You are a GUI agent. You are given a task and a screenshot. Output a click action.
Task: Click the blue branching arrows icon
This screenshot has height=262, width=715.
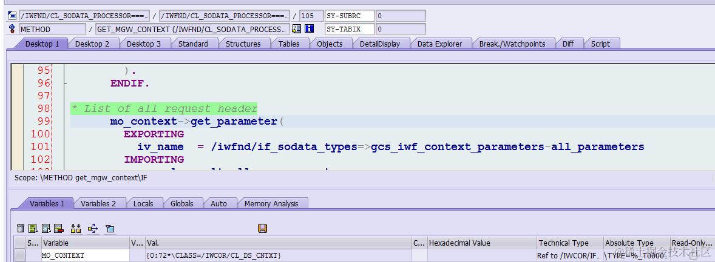(93, 228)
